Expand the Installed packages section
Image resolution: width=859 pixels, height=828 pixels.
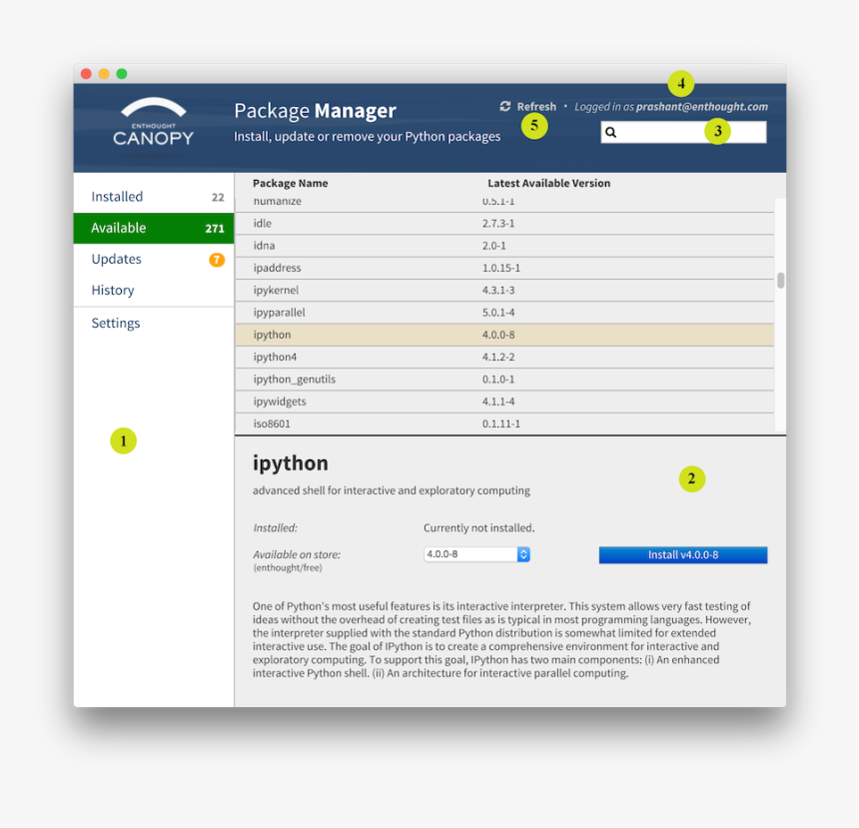coord(115,196)
